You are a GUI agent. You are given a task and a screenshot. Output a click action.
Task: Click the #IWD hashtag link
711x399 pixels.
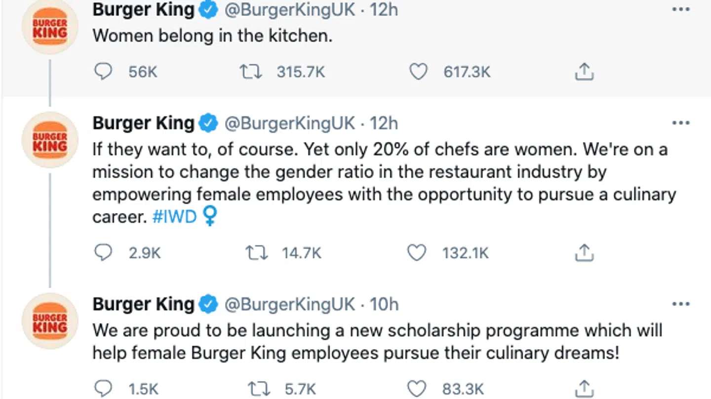175,217
